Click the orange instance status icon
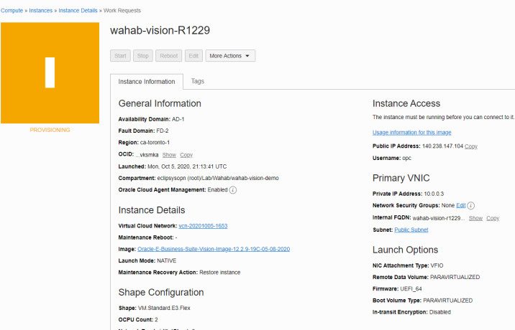Image resolution: width=515 pixels, height=330 pixels. 50,72
